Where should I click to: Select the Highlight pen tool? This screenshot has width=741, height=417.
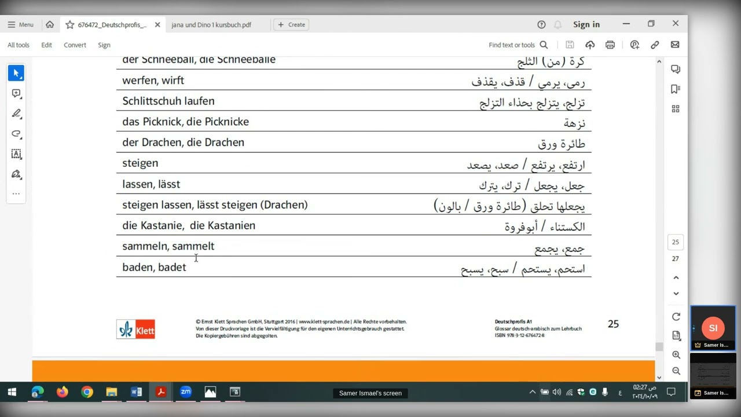pos(16,114)
